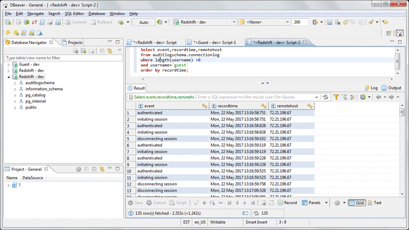Switch results to Text view

374,203
